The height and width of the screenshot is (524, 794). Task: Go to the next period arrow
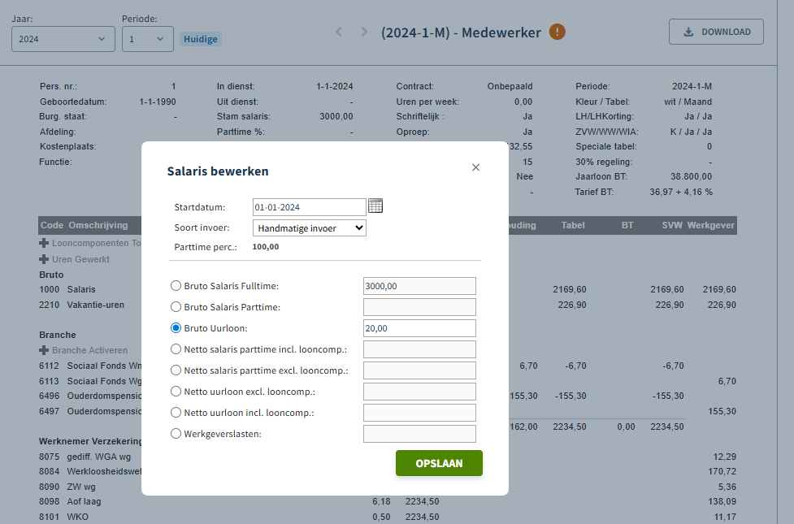(364, 32)
